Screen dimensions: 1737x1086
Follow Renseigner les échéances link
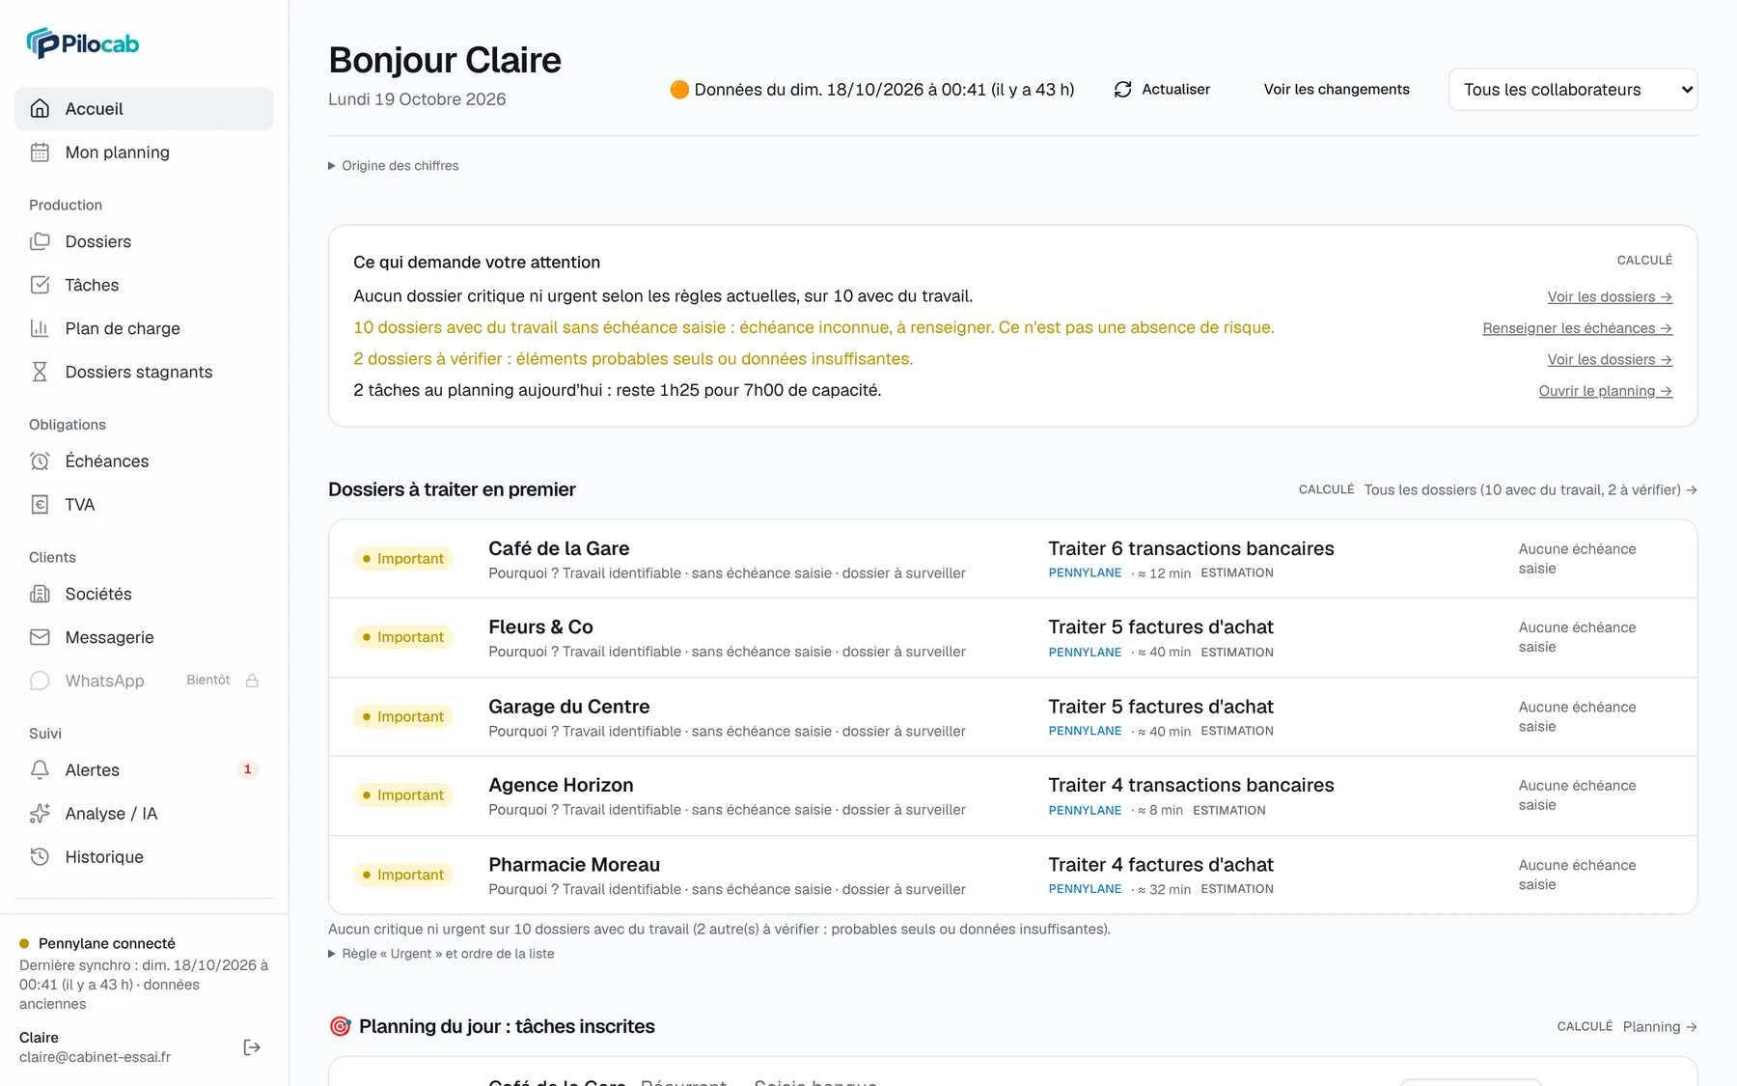(x=1577, y=328)
